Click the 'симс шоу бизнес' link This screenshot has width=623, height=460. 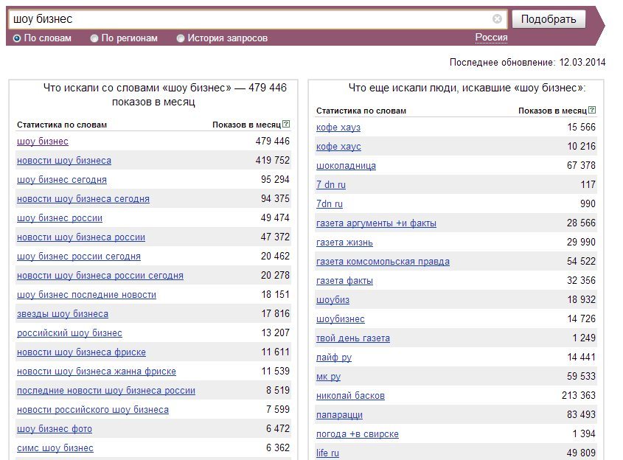tap(55, 448)
